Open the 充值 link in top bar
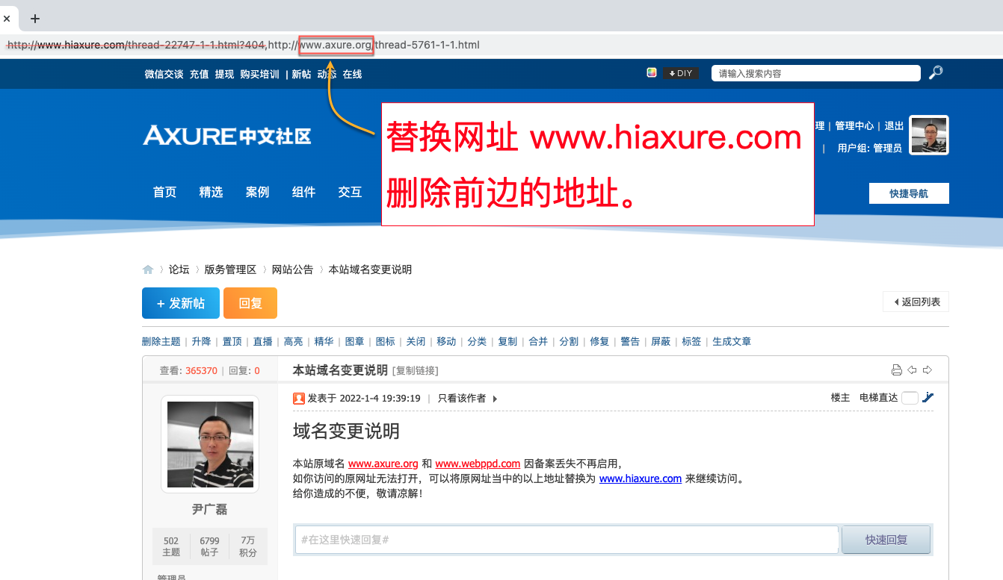The image size is (1003, 580). pos(199,74)
